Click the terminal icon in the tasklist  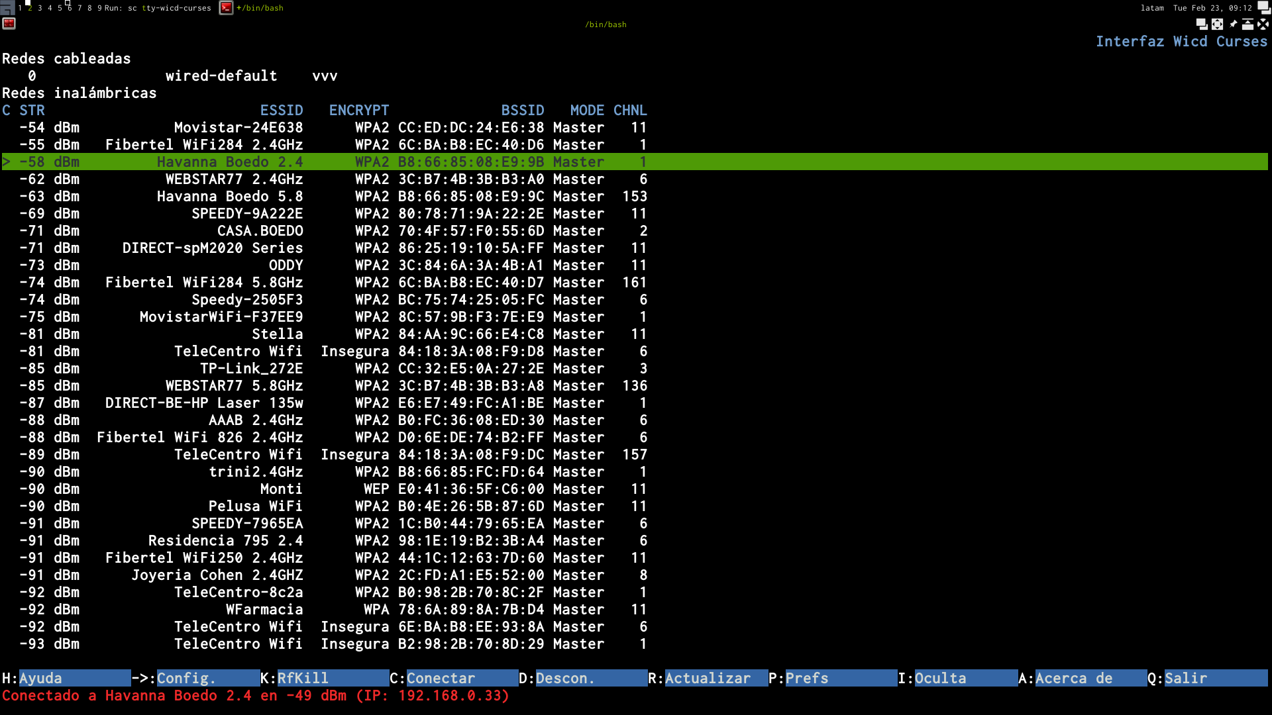226,8
